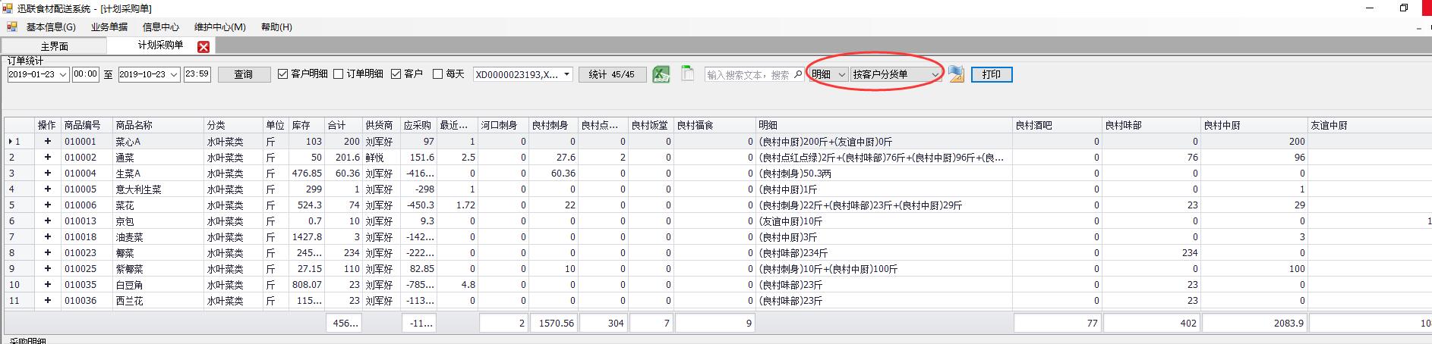Click the 统计 45/45 button
The height and width of the screenshot is (344, 1432).
point(612,74)
